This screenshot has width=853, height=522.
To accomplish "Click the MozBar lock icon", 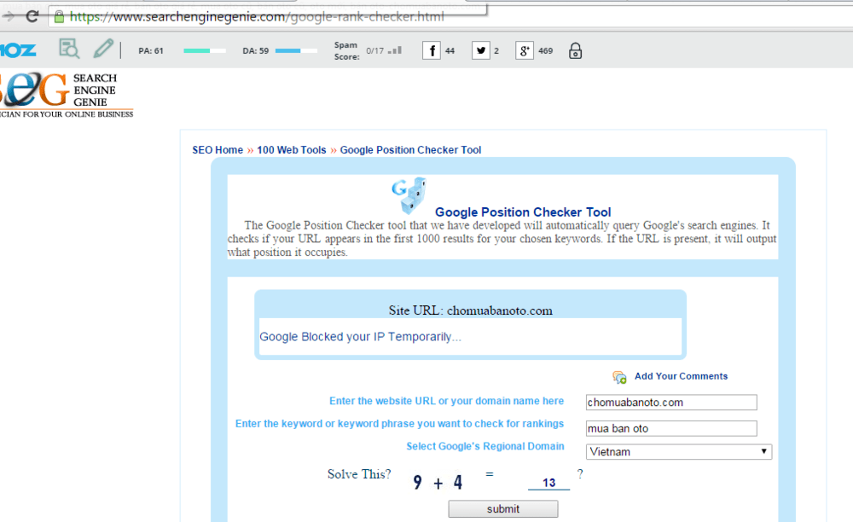I will coord(575,50).
